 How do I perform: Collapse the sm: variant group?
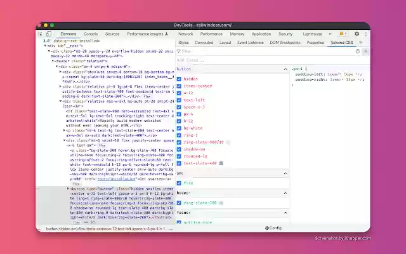(x=285, y=173)
